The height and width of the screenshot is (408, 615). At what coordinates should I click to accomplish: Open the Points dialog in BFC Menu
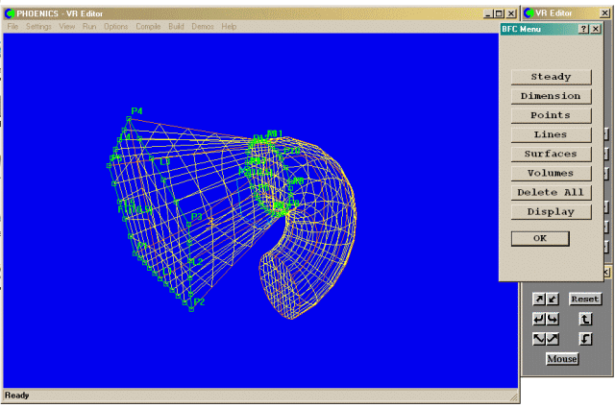[x=551, y=115]
